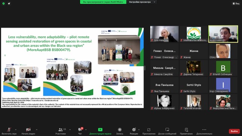Start recording with the Record icon
Viewport: 242px width, 136px height.
[120, 130]
